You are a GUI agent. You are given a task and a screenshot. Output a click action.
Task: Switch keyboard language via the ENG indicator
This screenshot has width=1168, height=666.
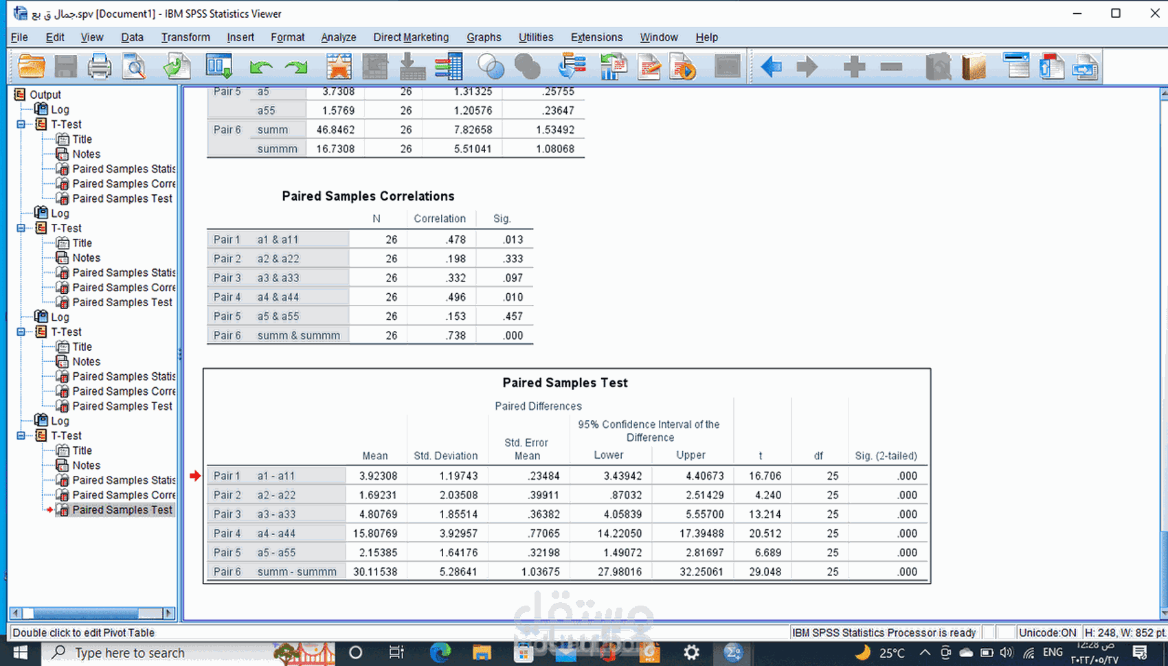point(1052,652)
